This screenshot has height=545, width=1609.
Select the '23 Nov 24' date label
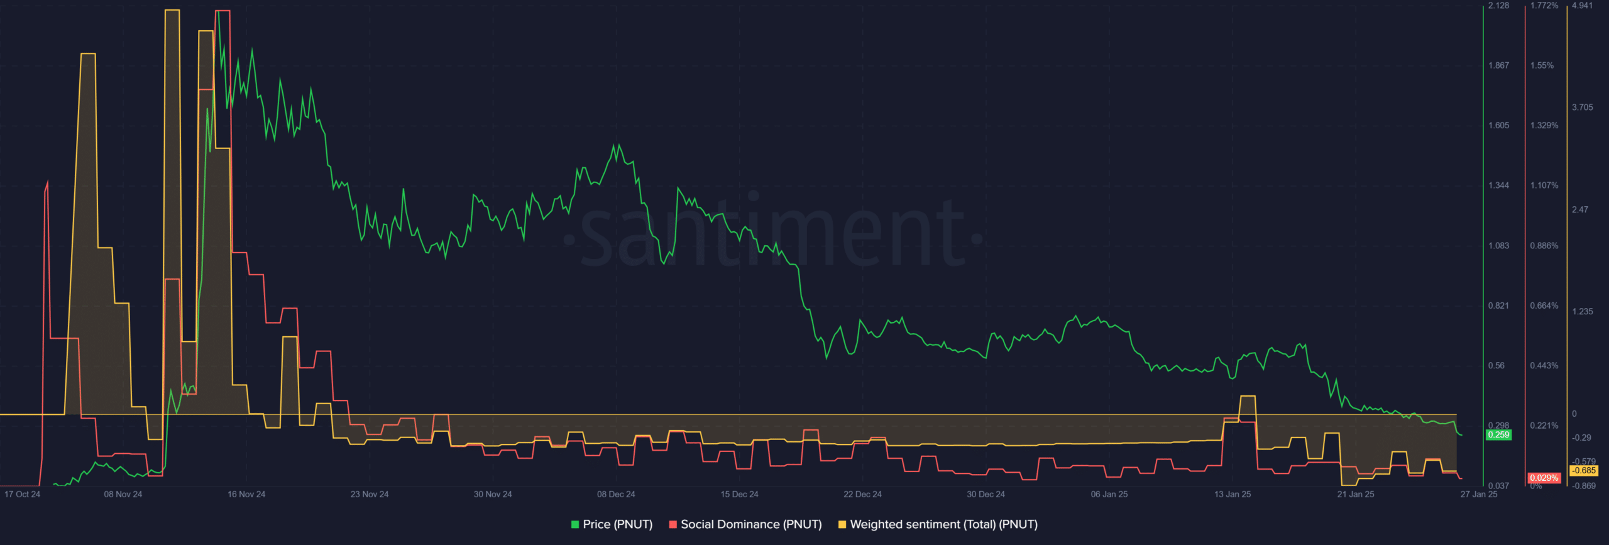(370, 494)
